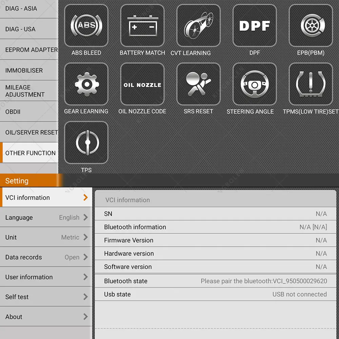Select DIAG - ASIA in sidebar
The width and height of the screenshot is (339, 339).
click(29, 9)
